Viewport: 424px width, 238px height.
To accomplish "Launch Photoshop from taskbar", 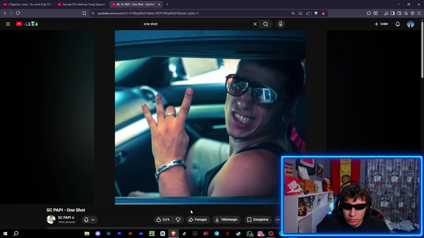I will [x=109, y=234].
